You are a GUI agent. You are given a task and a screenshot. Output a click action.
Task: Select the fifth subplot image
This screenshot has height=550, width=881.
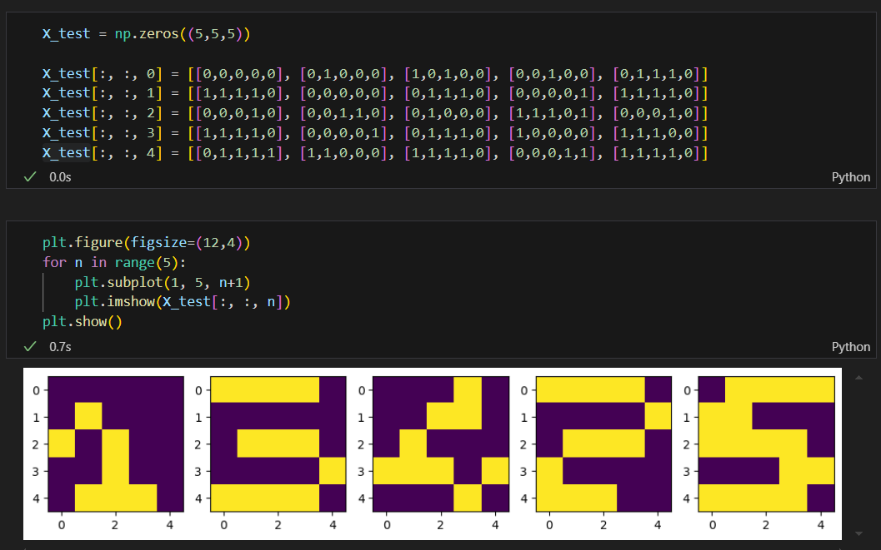pos(766,444)
